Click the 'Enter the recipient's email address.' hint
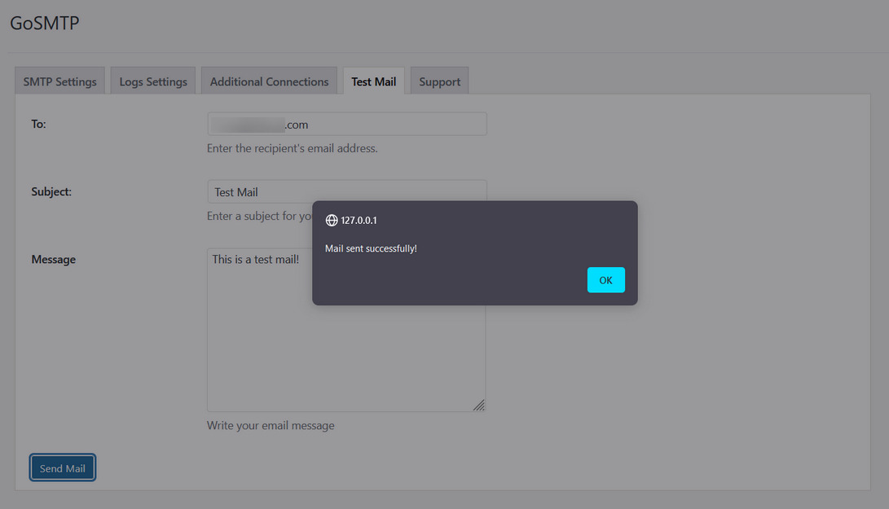This screenshot has width=889, height=509. [x=292, y=148]
